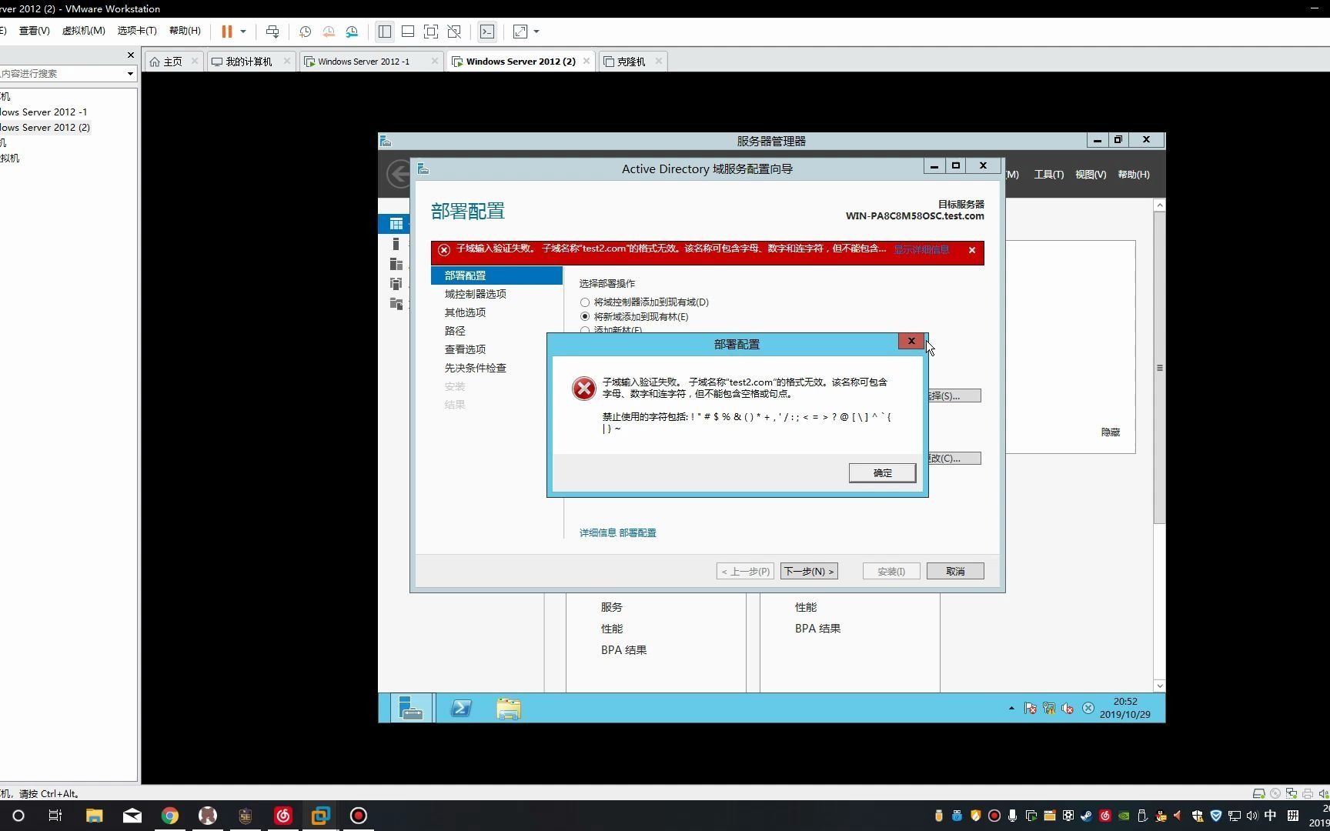
Task: Open 工具(T) menu in Server Manager
Action: coord(1048,175)
